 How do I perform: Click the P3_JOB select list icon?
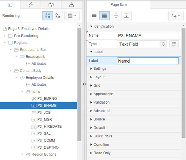tap(34, 113)
